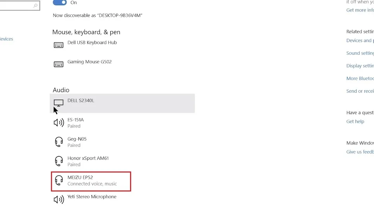This screenshot has width=374, height=208.
Task: Click the MEIZU EP52 headset icon
Action: pyautogui.click(x=58, y=180)
